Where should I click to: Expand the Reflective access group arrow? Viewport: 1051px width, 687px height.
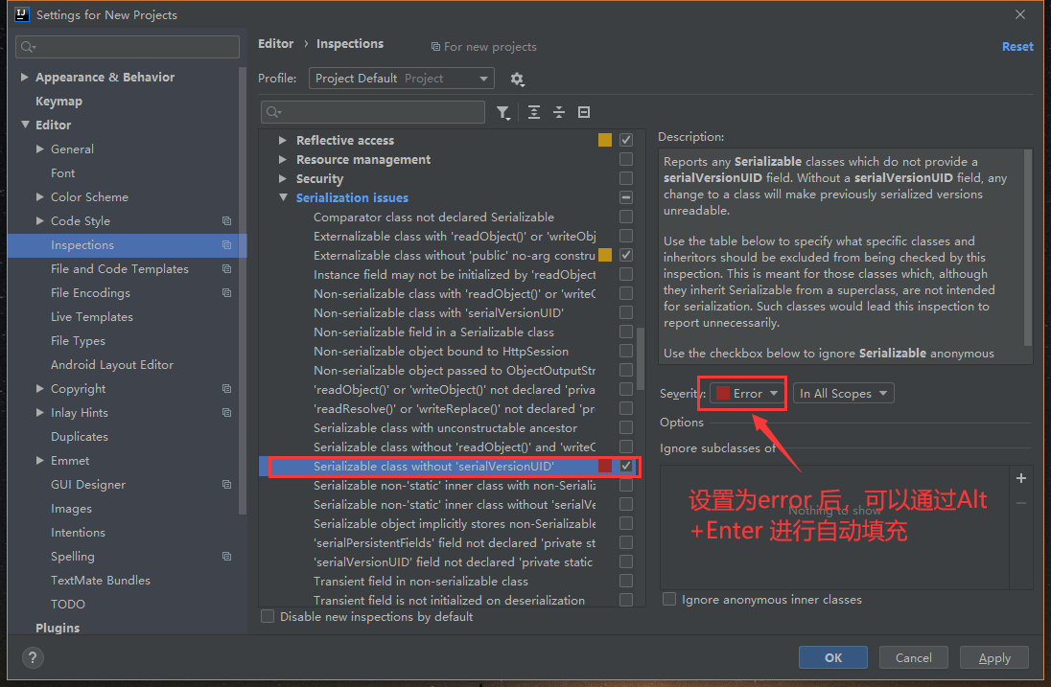tap(283, 140)
